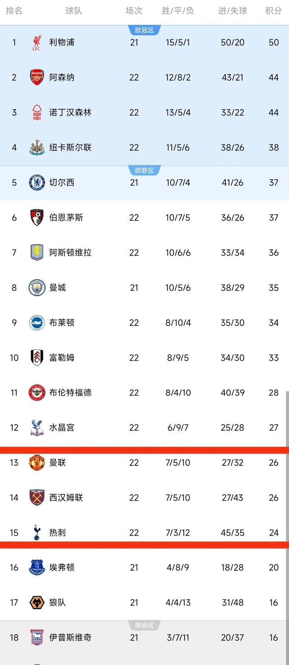Open the Nottingham Forest logo
This screenshot has height=665, width=289.
point(37,112)
